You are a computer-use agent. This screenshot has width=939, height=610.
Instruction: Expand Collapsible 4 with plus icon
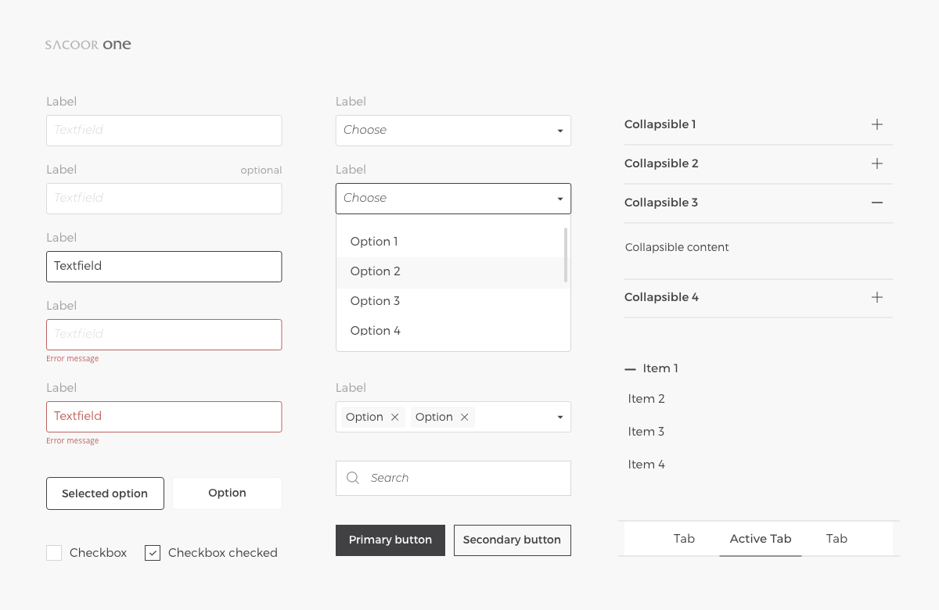coord(877,297)
